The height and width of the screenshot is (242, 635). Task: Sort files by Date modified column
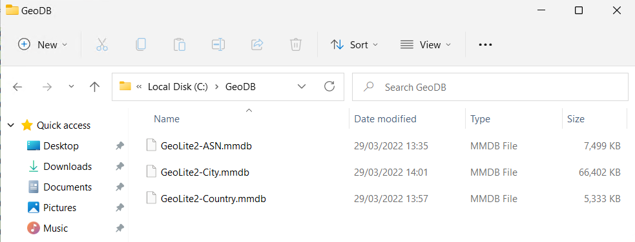pos(385,119)
